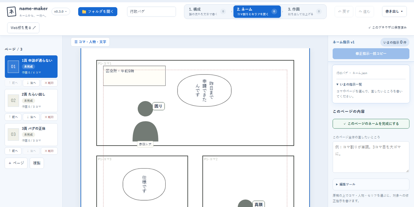The height and width of the screenshot is (207, 414).
Task: Click the フォルダを開く button
Action: coord(98,12)
